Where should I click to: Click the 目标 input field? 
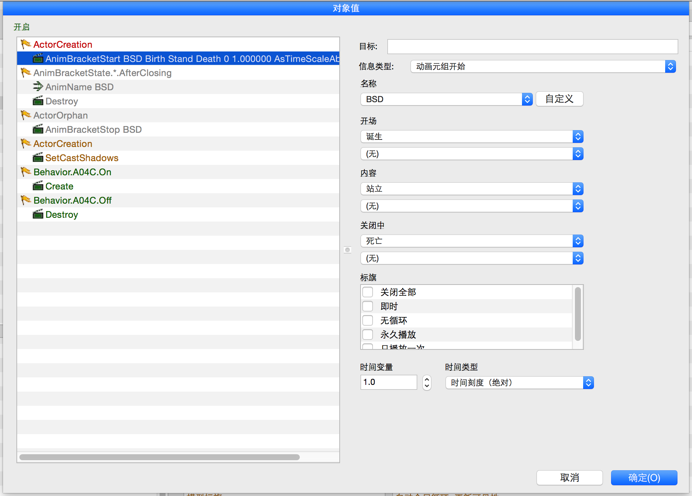pos(533,47)
